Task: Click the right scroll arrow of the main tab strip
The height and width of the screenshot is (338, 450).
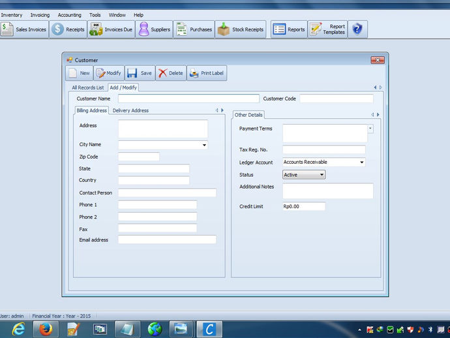Action: (381, 87)
